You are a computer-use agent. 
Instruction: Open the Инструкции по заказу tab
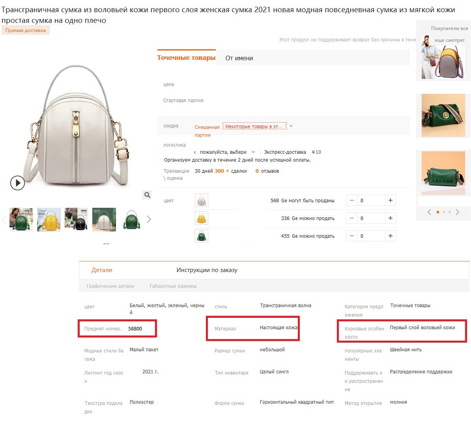point(207,270)
